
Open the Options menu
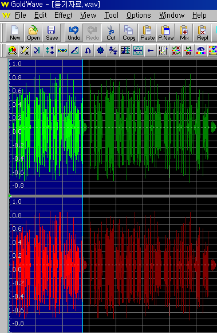pyautogui.click(x=139, y=16)
